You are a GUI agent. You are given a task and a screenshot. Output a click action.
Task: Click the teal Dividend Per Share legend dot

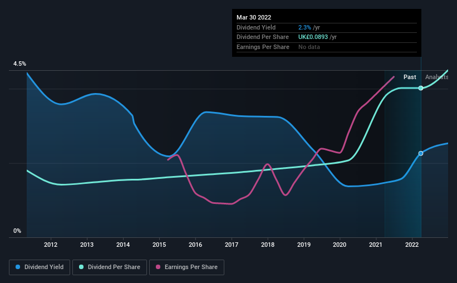click(x=81, y=267)
